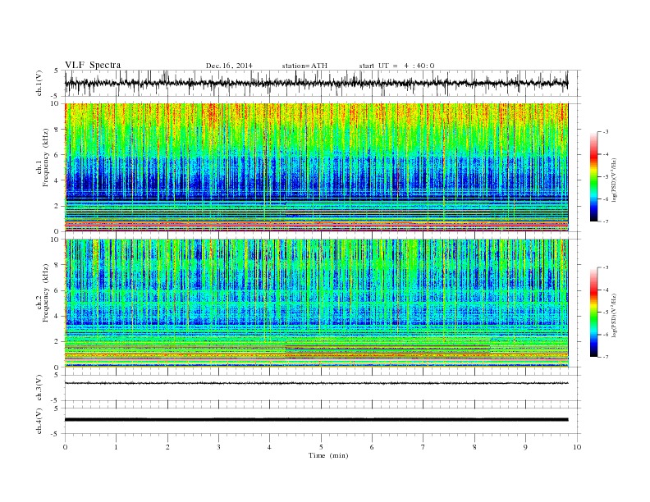This screenshot has height=502, width=650.
Task: Click the time axis tick label "6"
Action: click(x=372, y=447)
